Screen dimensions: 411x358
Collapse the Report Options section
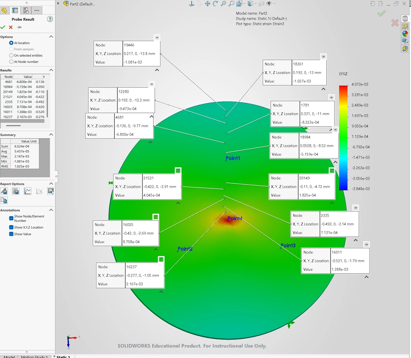click(x=51, y=184)
